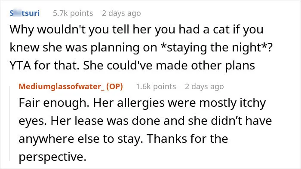Open the commenter profile ending in 'tsuri'
This screenshot has height=169, width=301.
[x=25, y=13]
